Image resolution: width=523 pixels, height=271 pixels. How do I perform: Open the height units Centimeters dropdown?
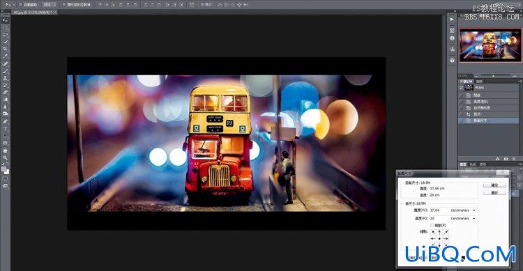[x=462, y=219]
